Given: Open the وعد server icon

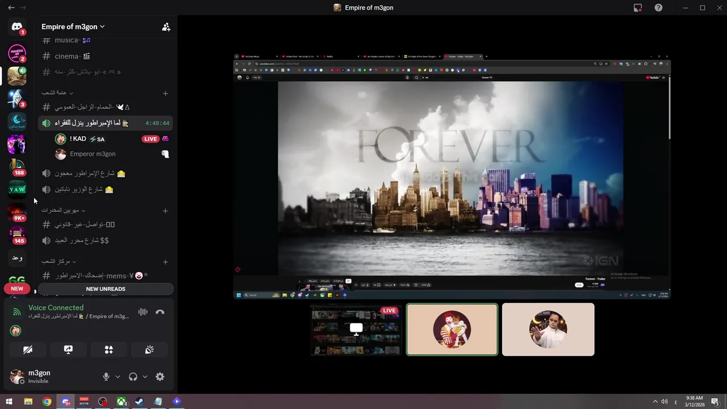Looking at the screenshot, I should (17, 258).
